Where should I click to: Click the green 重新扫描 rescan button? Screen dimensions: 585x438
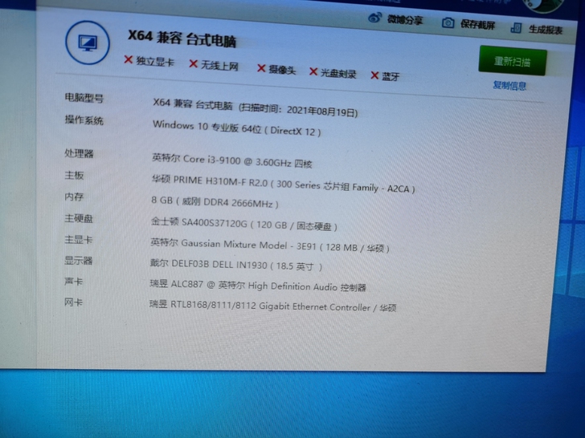click(x=513, y=61)
